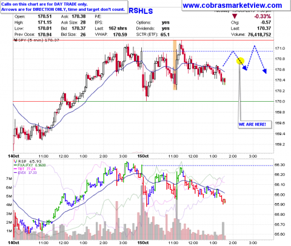Click the Chg value -0.57

[266, 22]
